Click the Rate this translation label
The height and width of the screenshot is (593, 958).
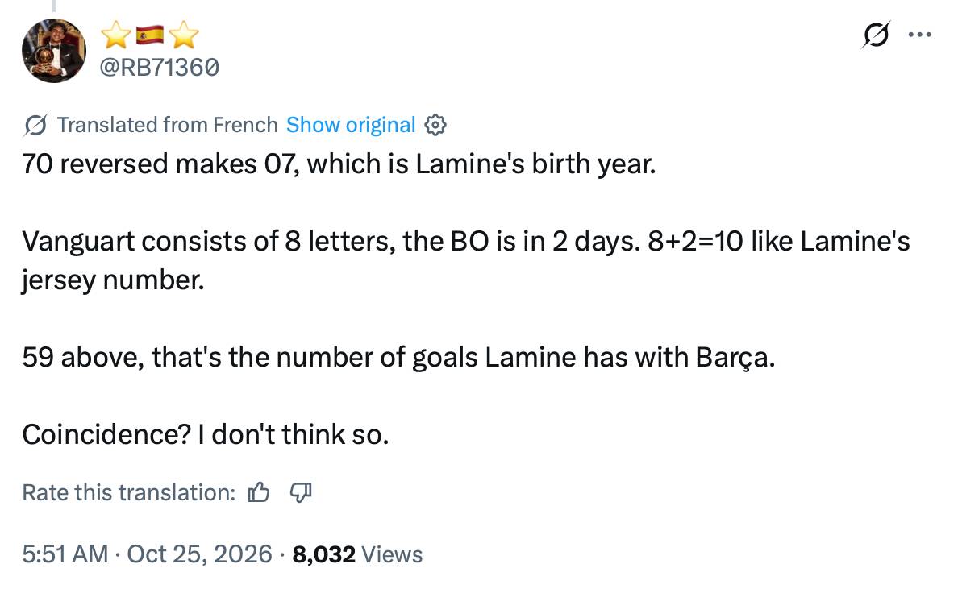129,492
